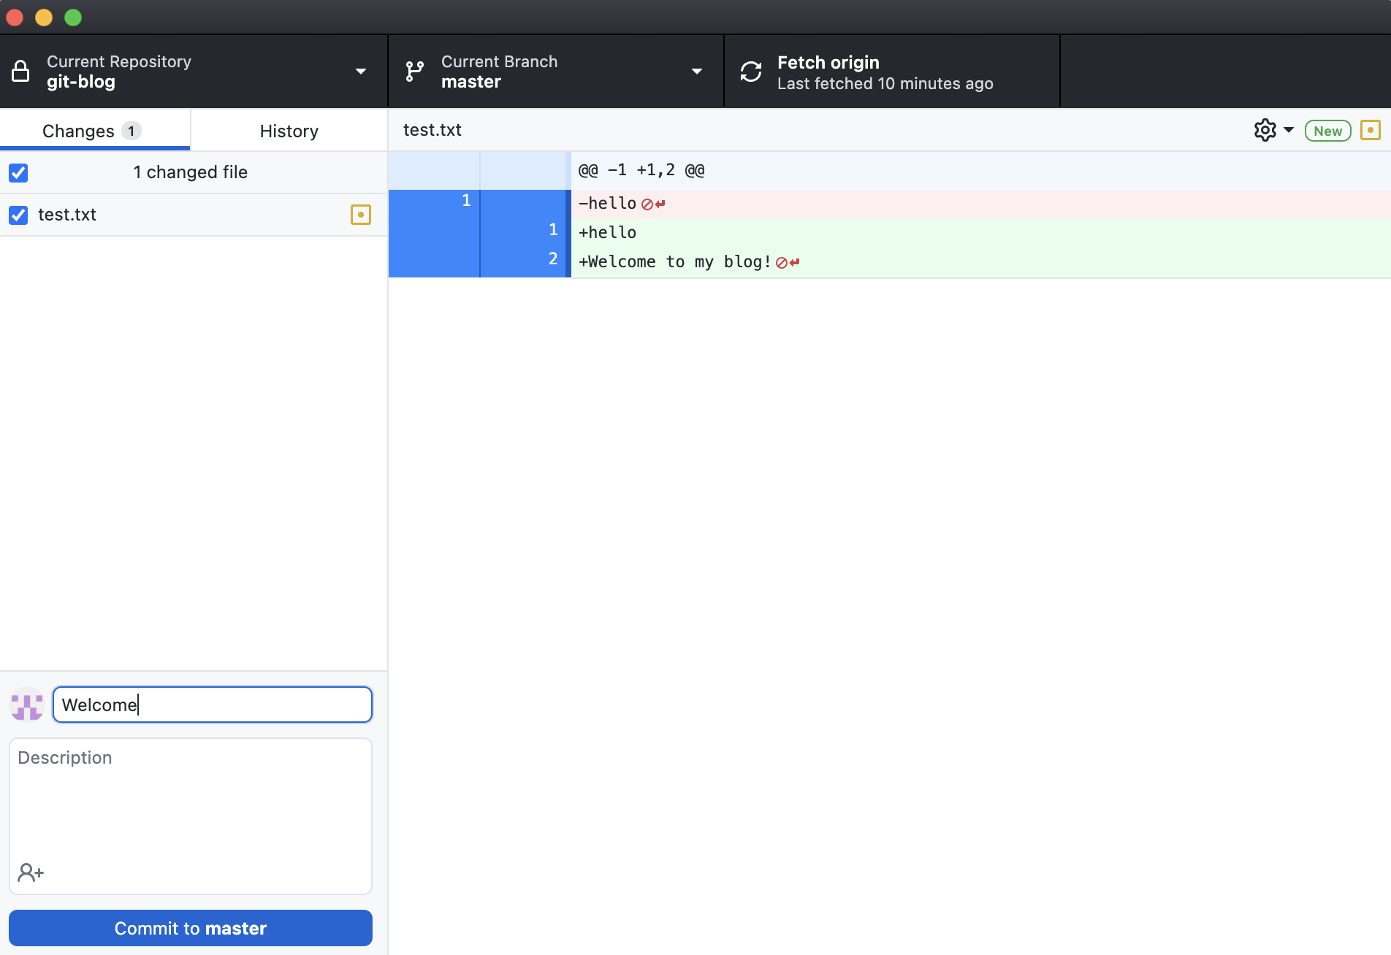Click the repository lock icon
Screen dimensions: 1391x955
(x=20, y=72)
